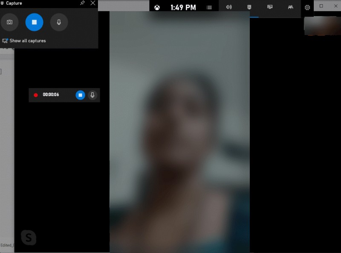Open the Audio widget from the top bar
Image resolution: width=341 pixels, height=253 pixels.
pos(229,7)
